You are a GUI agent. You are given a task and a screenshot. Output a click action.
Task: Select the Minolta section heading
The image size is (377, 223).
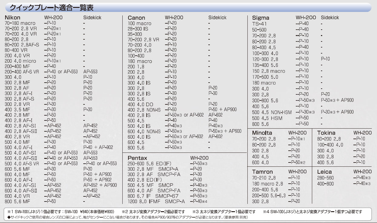[x=262, y=133]
